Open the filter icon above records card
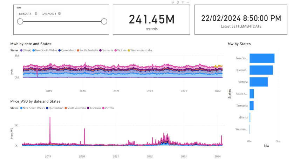This screenshot has height=160, width=294. pos(183,2)
